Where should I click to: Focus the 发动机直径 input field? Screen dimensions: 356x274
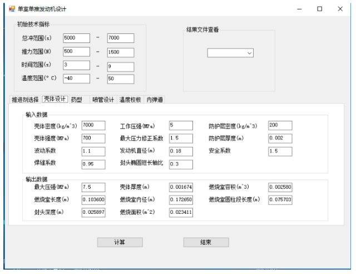(x=180, y=151)
